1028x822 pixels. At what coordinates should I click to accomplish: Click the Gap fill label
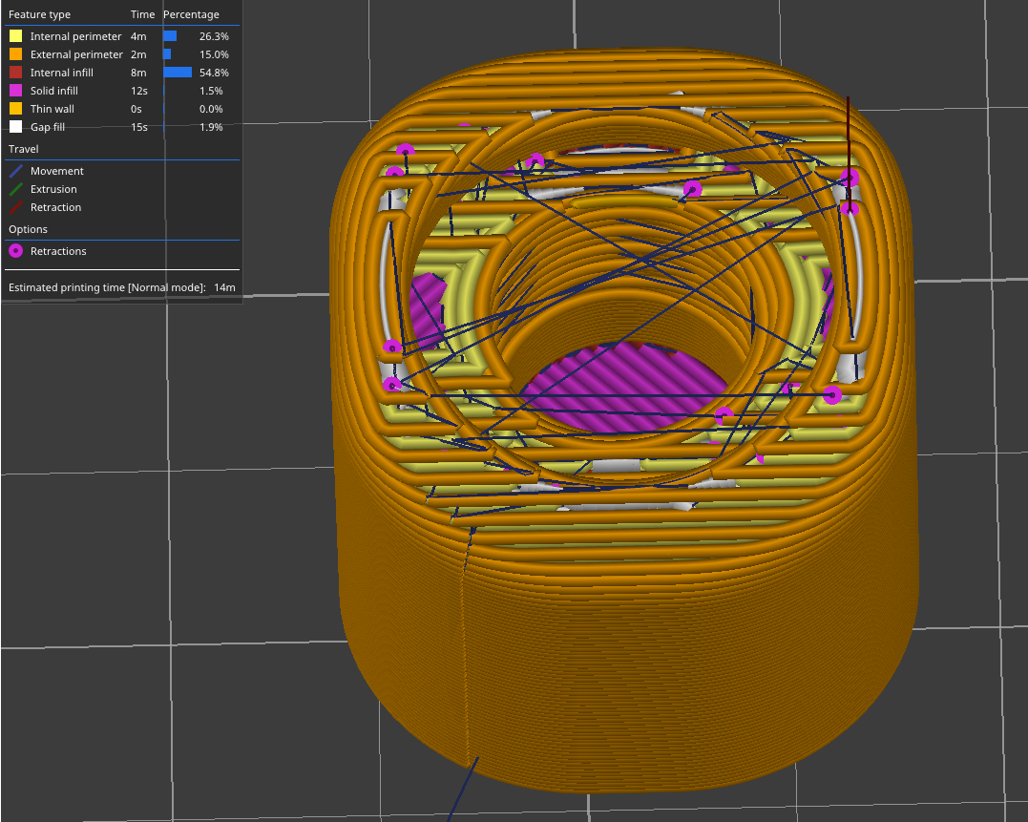point(47,127)
